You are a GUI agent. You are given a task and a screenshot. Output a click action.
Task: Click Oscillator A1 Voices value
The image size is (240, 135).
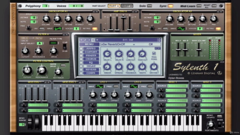[76, 28]
